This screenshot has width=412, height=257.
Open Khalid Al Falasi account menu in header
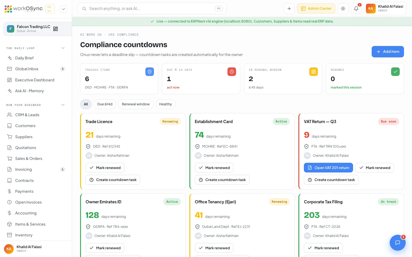[385, 9]
